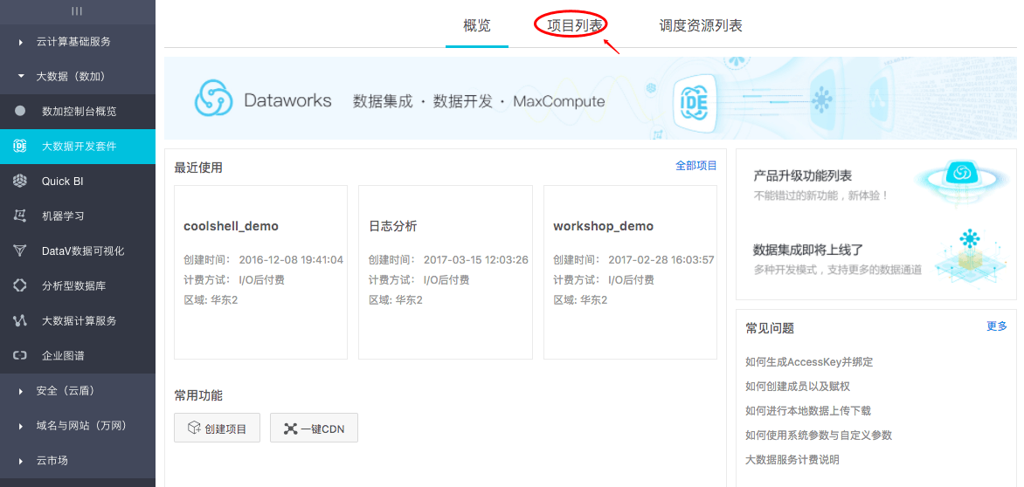The height and width of the screenshot is (487, 1024).
Task: Click the 大数据（数加） label
Action: tap(71, 76)
